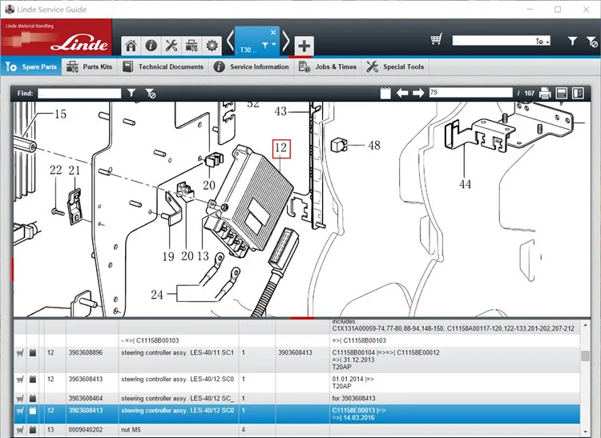Clear Find filter with crossed funnel icon
Viewport: 601px width, 438px height.
click(x=151, y=93)
